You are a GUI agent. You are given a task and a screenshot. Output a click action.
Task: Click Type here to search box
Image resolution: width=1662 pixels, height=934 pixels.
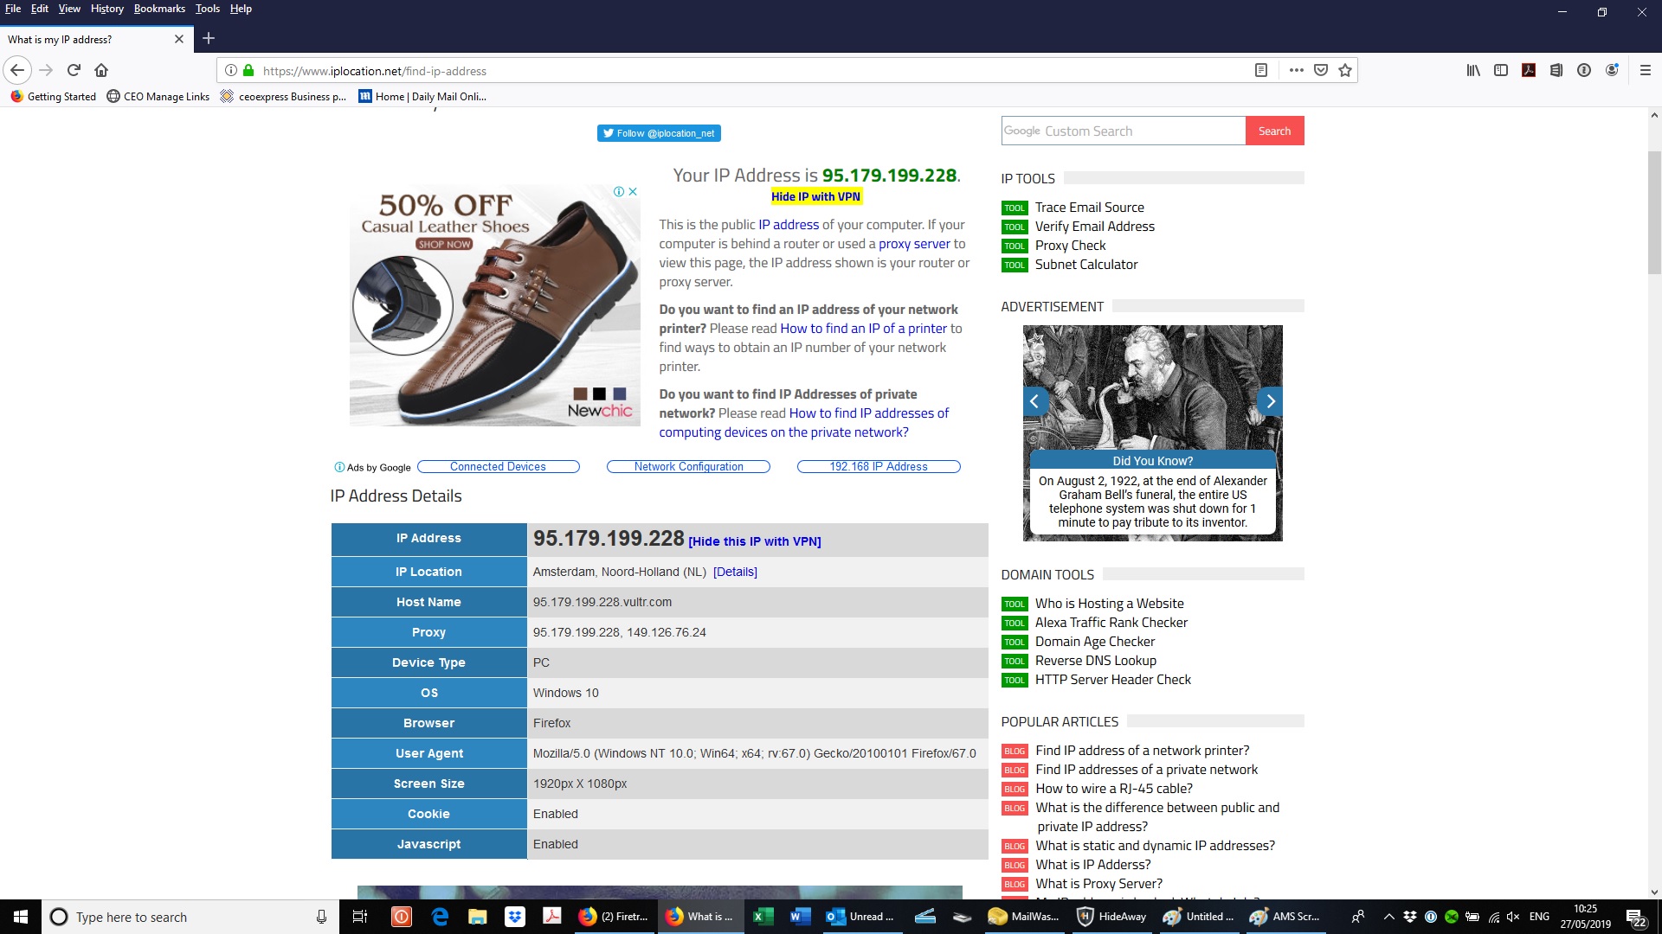pyautogui.click(x=190, y=917)
